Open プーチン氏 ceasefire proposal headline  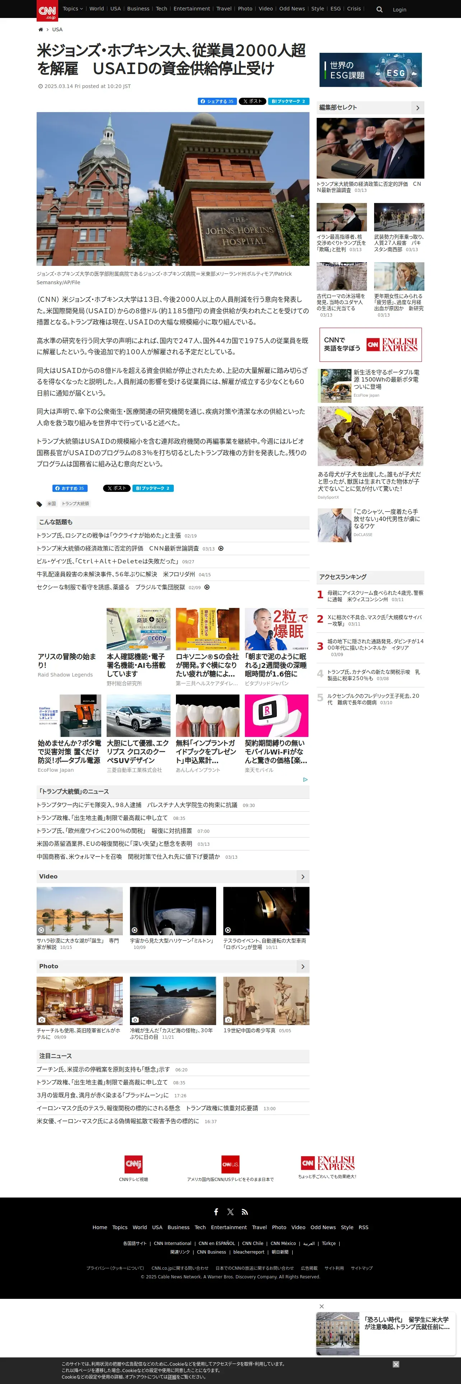[x=103, y=1069]
